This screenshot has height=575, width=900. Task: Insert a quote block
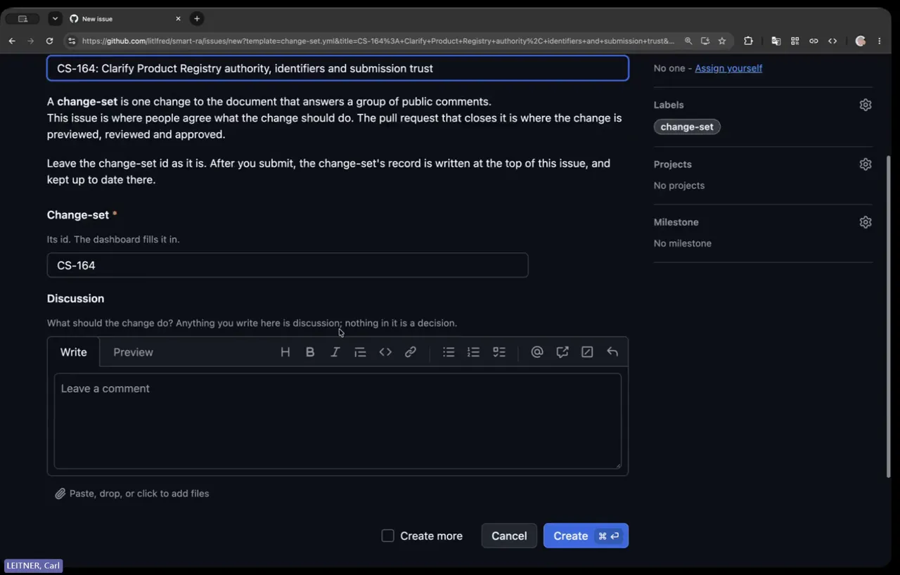tap(360, 352)
